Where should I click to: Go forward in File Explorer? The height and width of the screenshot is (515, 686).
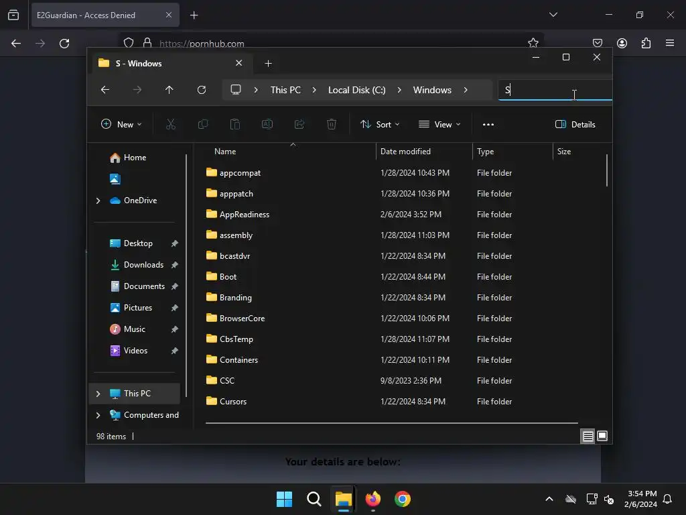point(137,90)
